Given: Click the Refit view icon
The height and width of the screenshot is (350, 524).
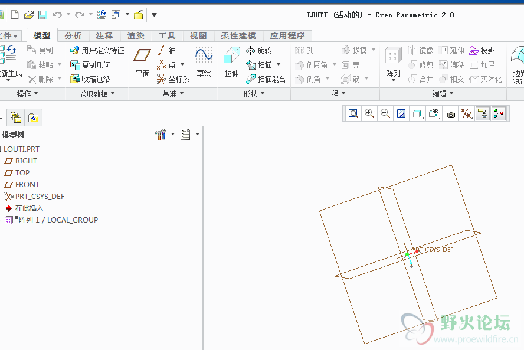Looking at the screenshot, I should 353,114.
